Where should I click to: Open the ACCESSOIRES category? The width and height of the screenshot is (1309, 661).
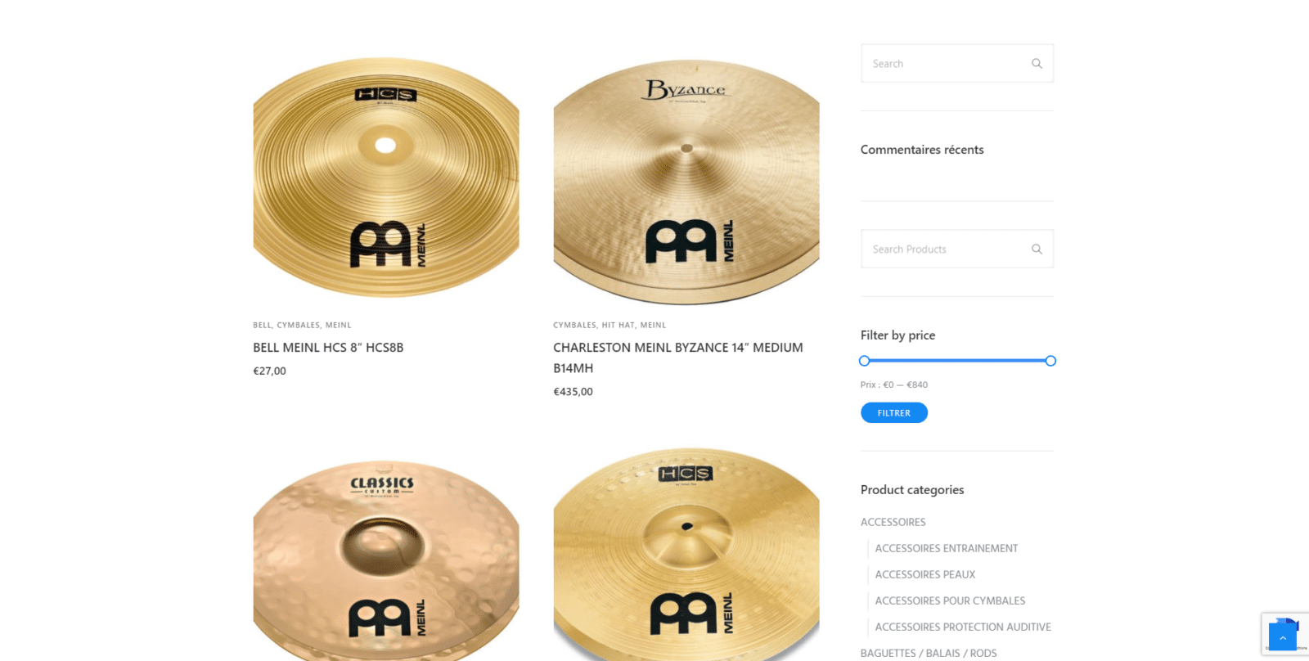(x=893, y=522)
